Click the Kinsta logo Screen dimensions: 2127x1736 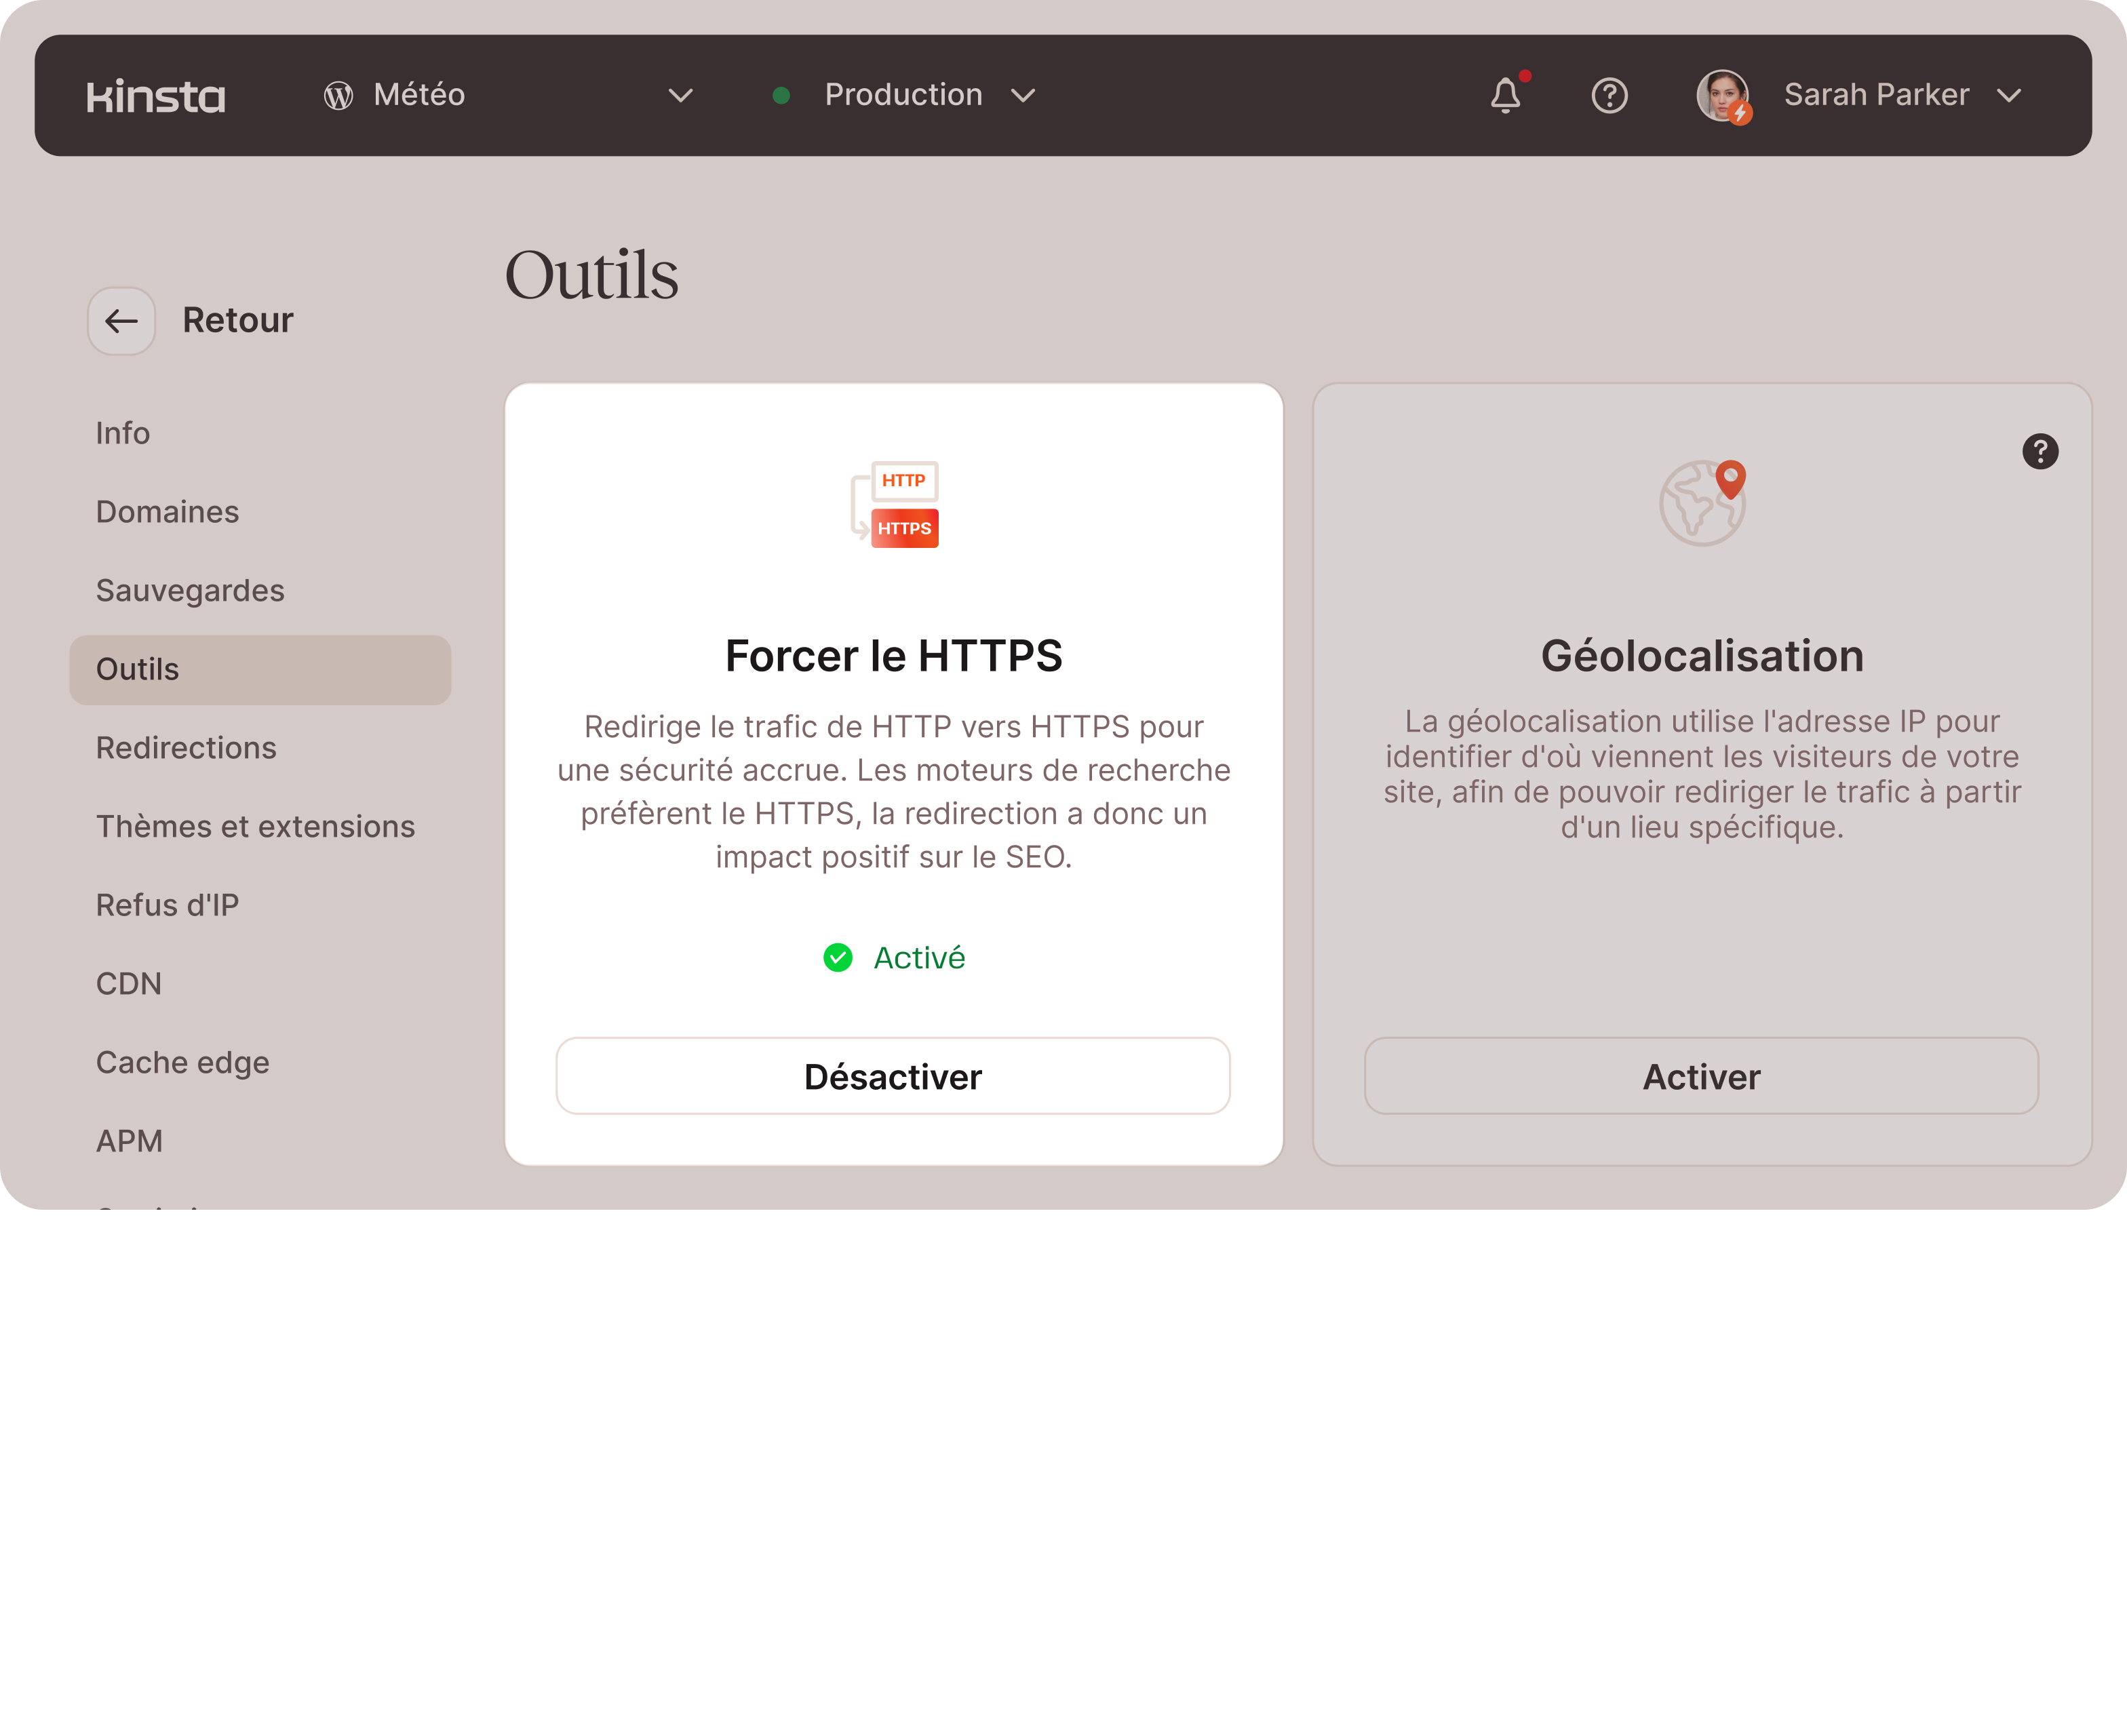(156, 96)
